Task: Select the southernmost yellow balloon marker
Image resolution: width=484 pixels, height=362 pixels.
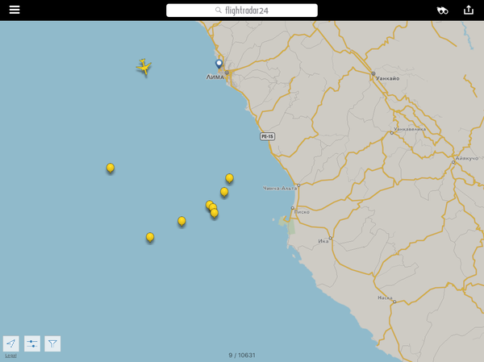Action: point(150,237)
